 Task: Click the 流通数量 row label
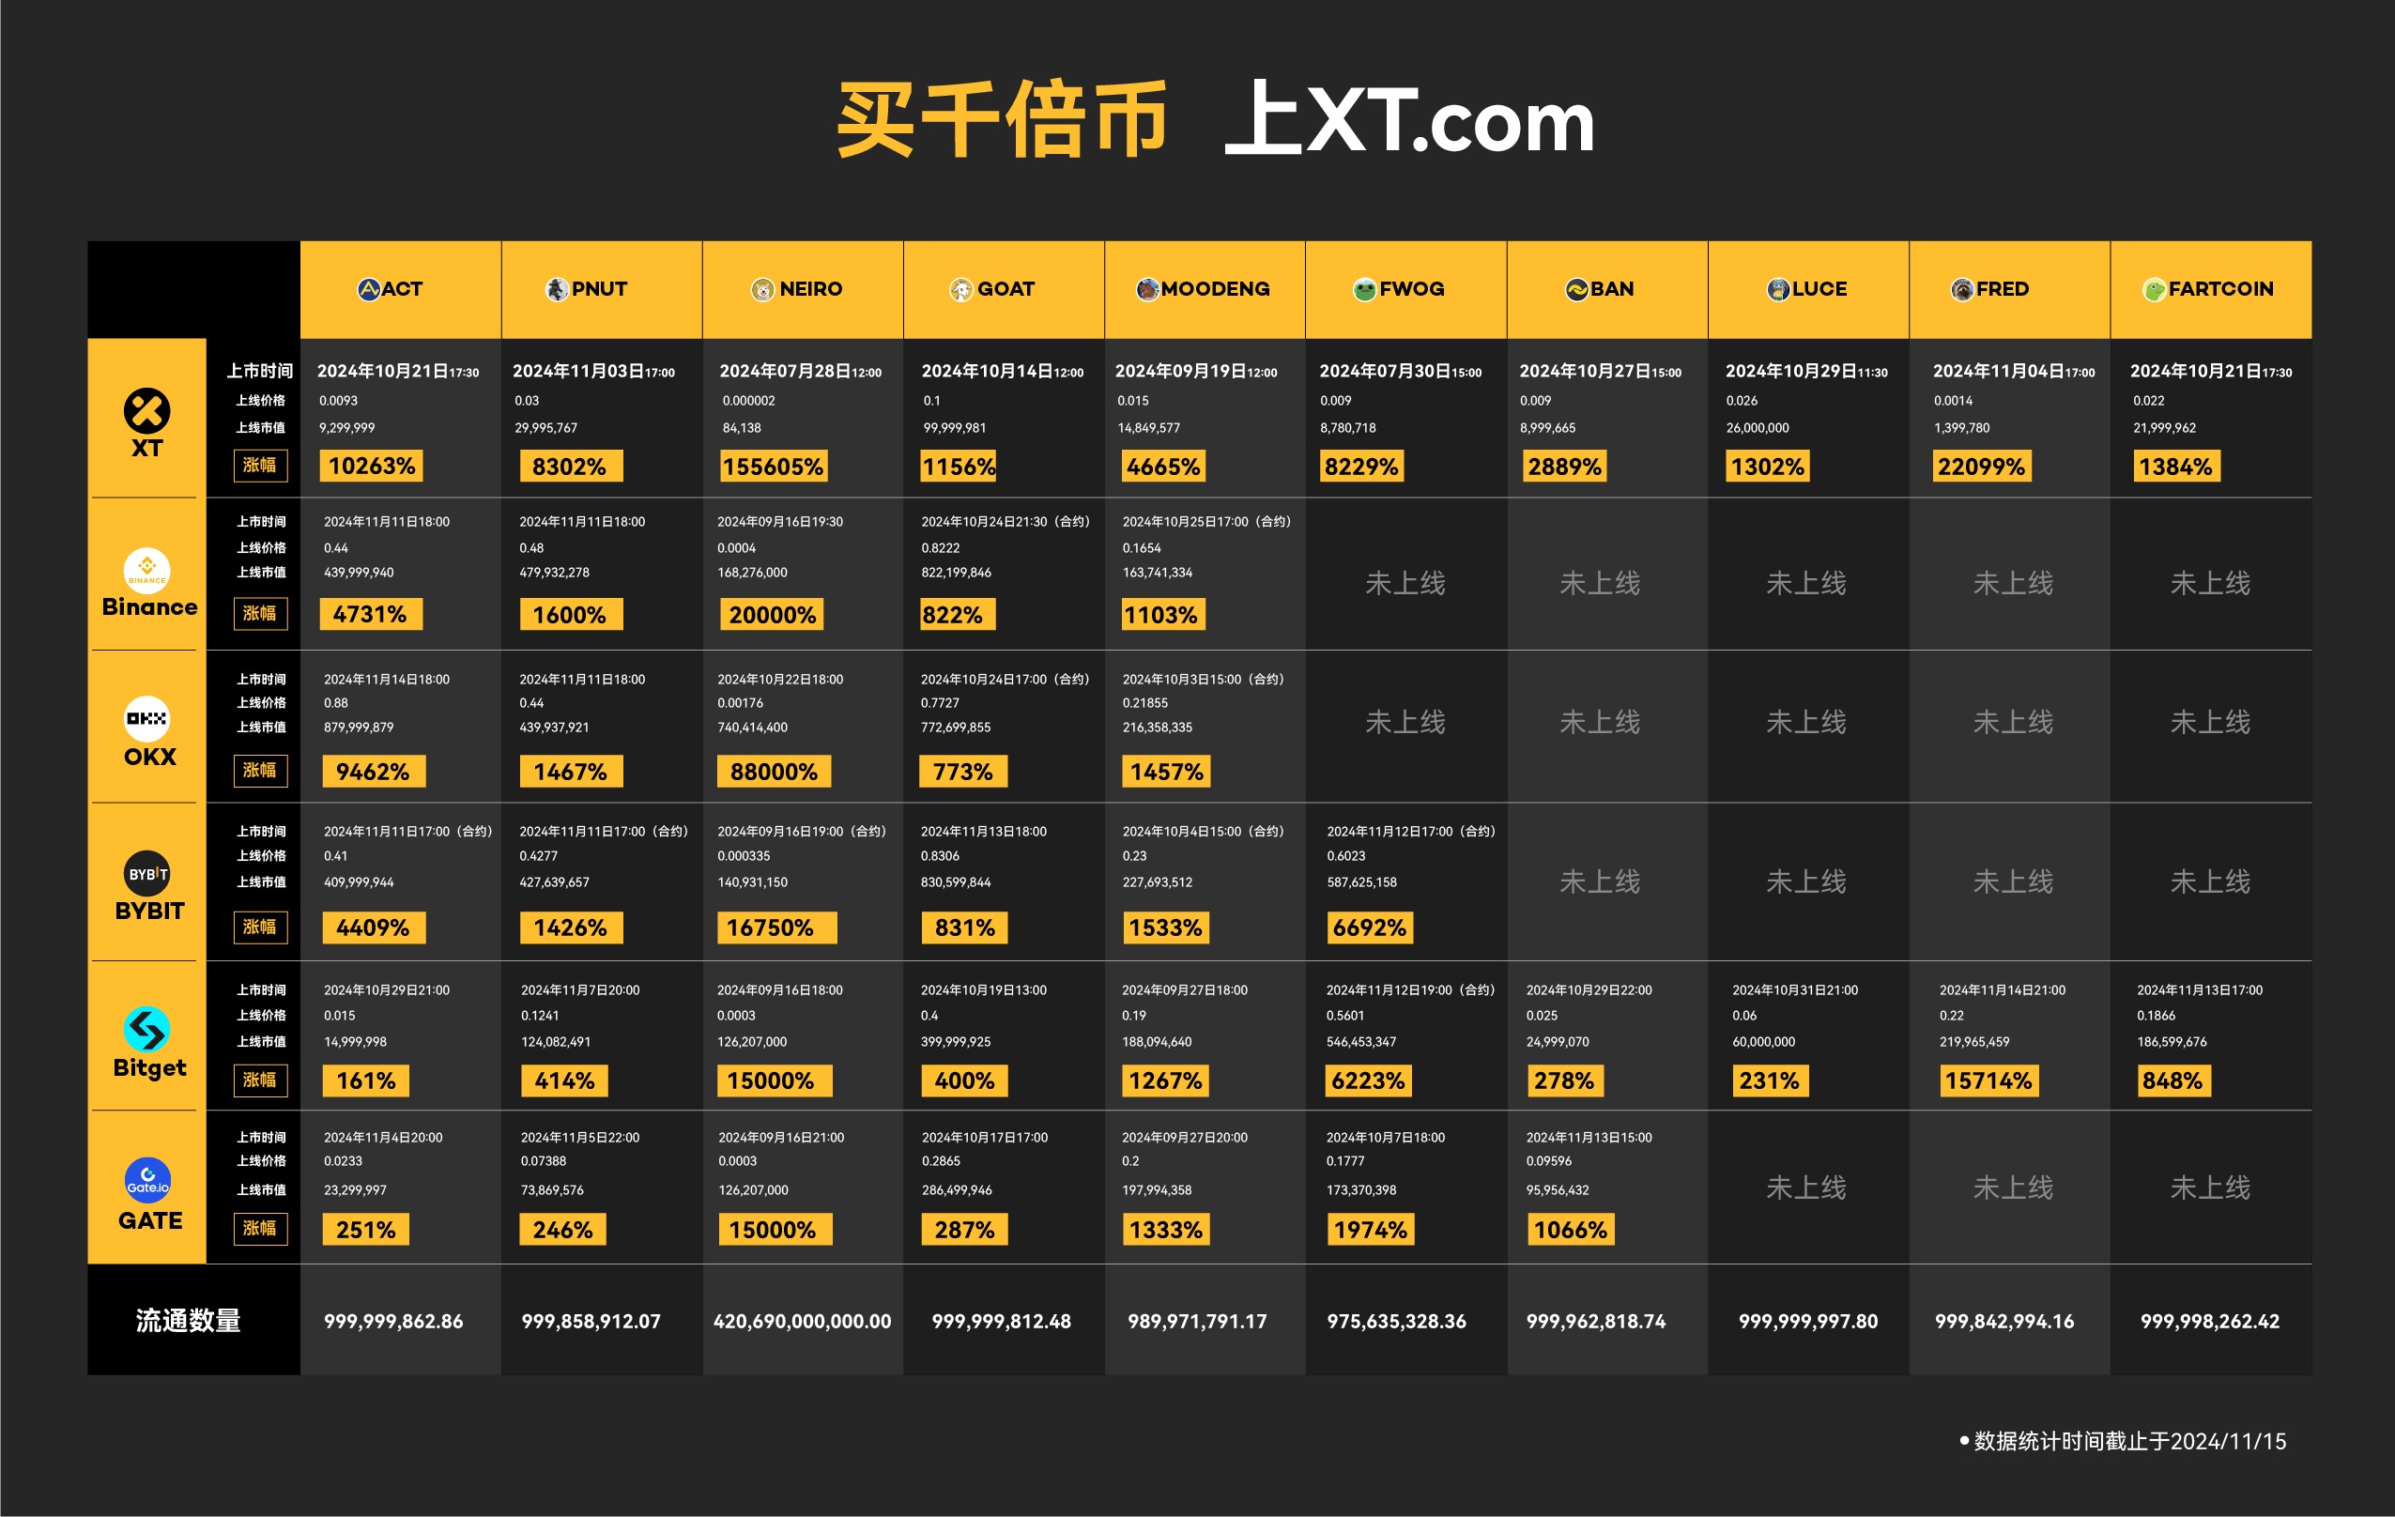188,1321
